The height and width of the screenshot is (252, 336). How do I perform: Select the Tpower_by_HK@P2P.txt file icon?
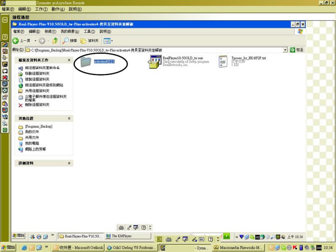pos(223,61)
